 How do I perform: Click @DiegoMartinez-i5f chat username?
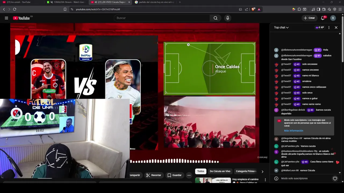[x=292, y=138]
